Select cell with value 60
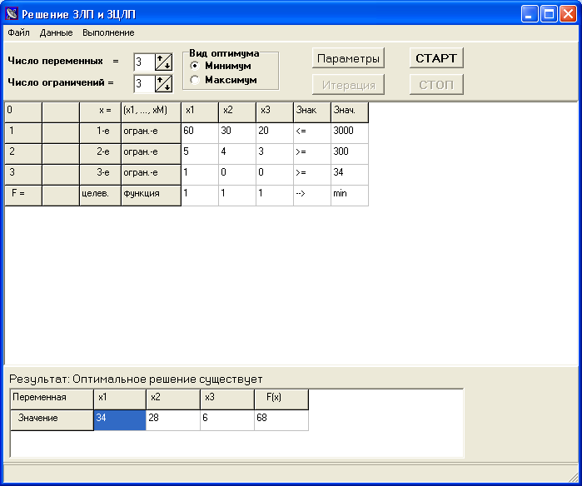This screenshot has height=486, width=582. [200, 133]
